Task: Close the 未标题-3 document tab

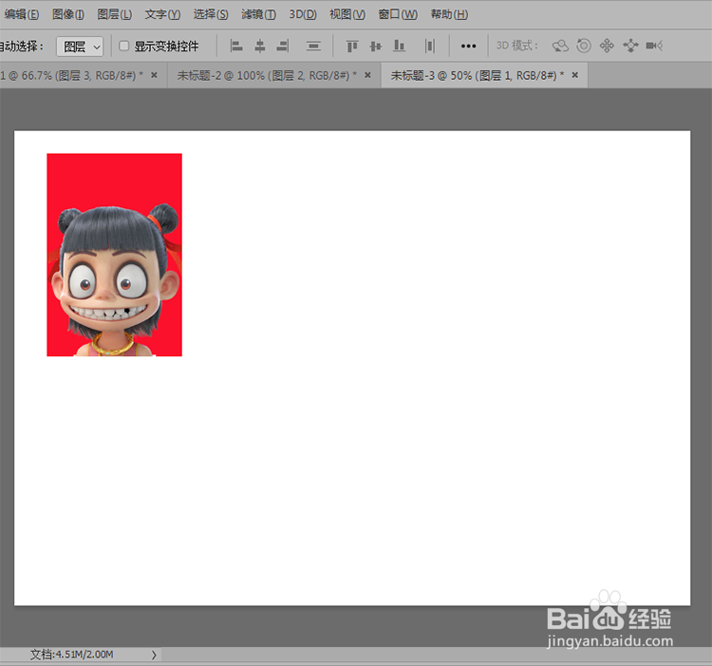Action: 575,75
